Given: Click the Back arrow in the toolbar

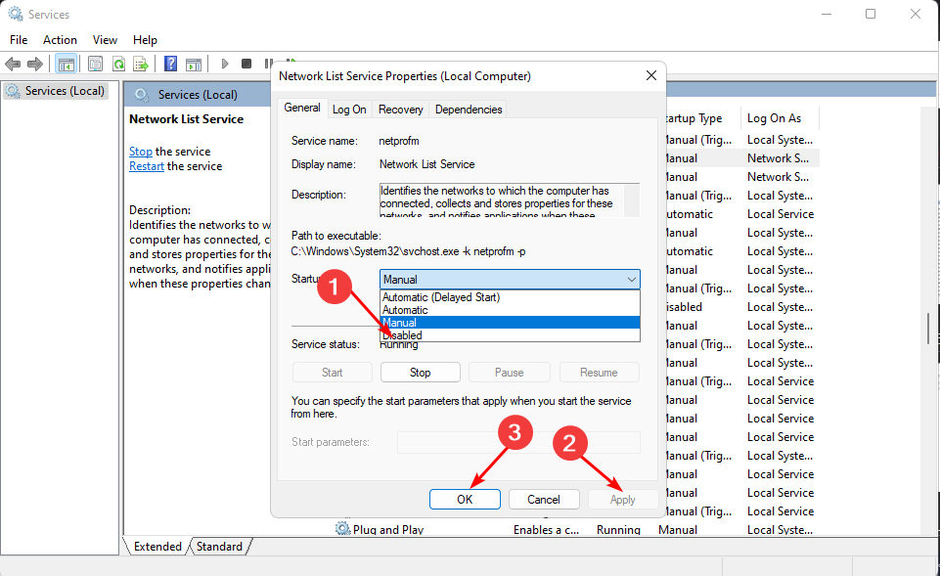Looking at the screenshot, I should (x=13, y=64).
